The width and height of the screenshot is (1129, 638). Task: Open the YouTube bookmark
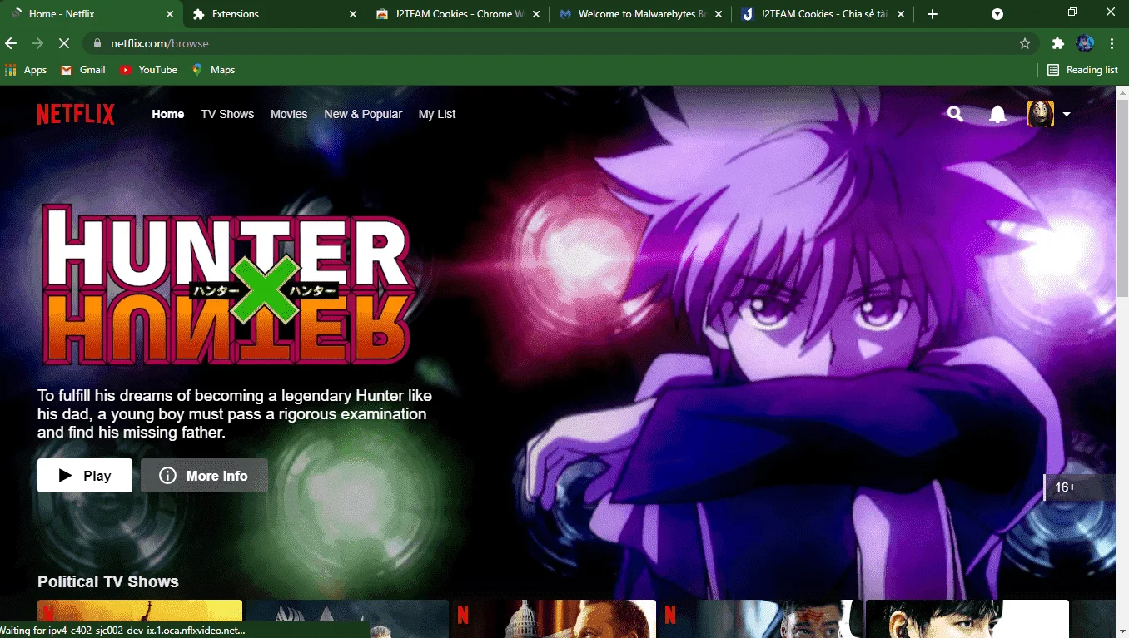click(x=148, y=70)
